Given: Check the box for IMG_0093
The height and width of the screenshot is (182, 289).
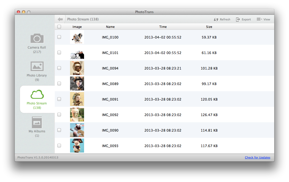Looking at the screenshot, I should tap(59, 146).
